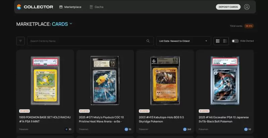This screenshot has height=138, width=268.
Task: Click the Raichu price value 85
Action: (x=70, y=129)
